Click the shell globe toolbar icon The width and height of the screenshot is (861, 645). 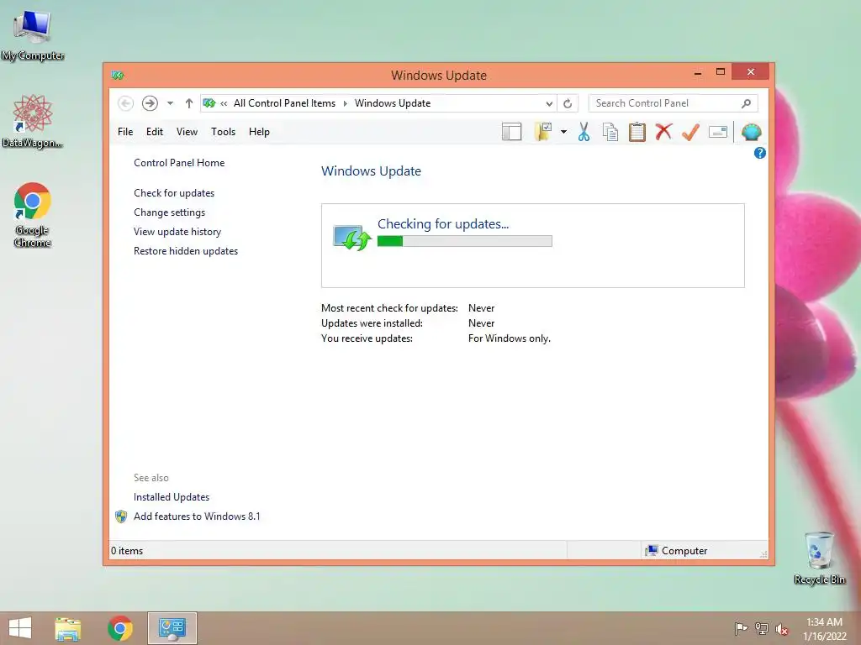point(751,132)
